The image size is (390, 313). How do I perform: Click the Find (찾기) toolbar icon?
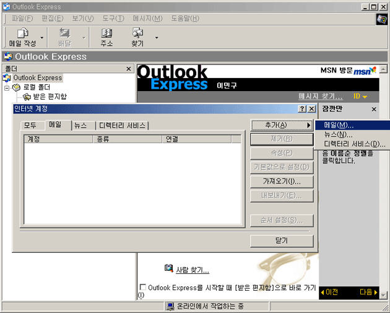[137, 33]
